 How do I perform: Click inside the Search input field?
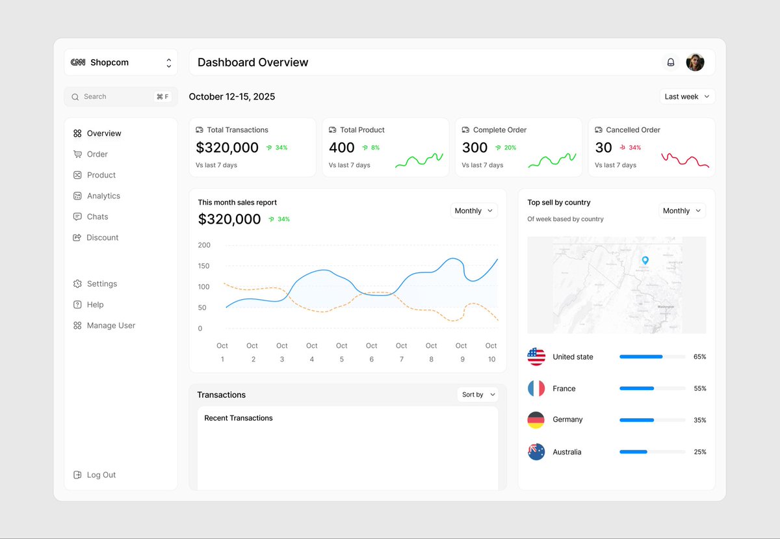click(x=110, y=96)
